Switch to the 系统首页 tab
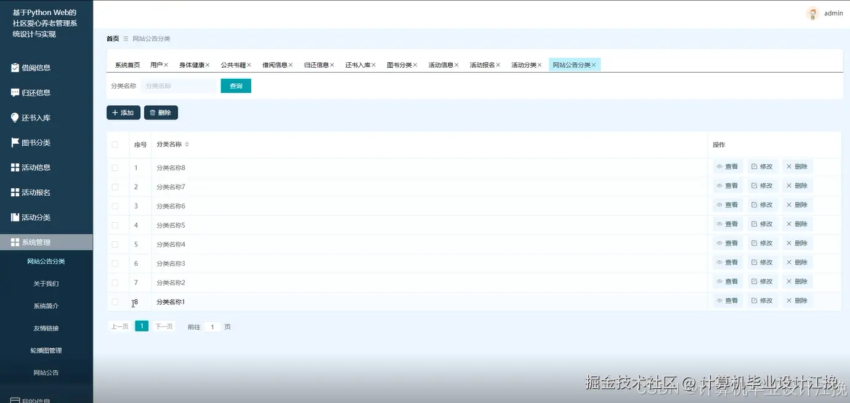Viewport: 850px width, 403px height. pos(127,65)
